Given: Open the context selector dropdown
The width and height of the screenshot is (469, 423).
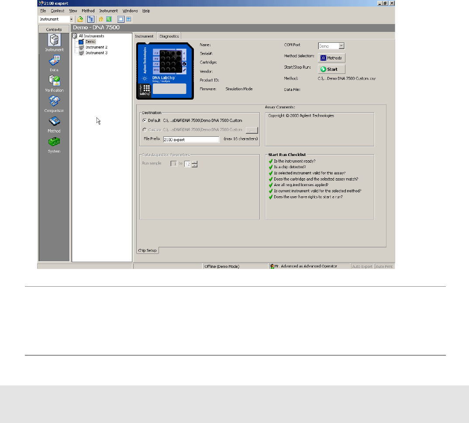Looking at the screenshot, I should click(x=71, y=19).
